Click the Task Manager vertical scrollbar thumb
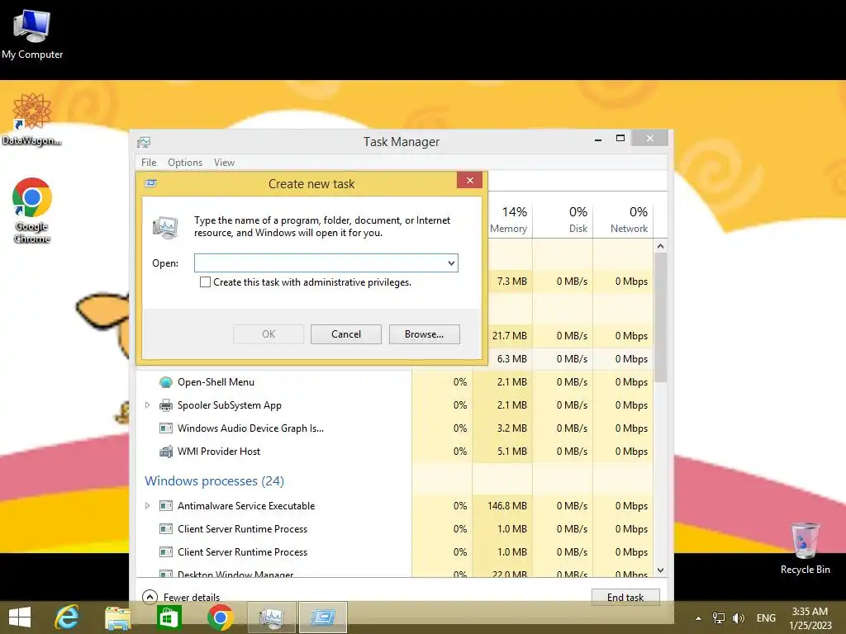Screen dimensions: 846x634 (x=660, y=318)
